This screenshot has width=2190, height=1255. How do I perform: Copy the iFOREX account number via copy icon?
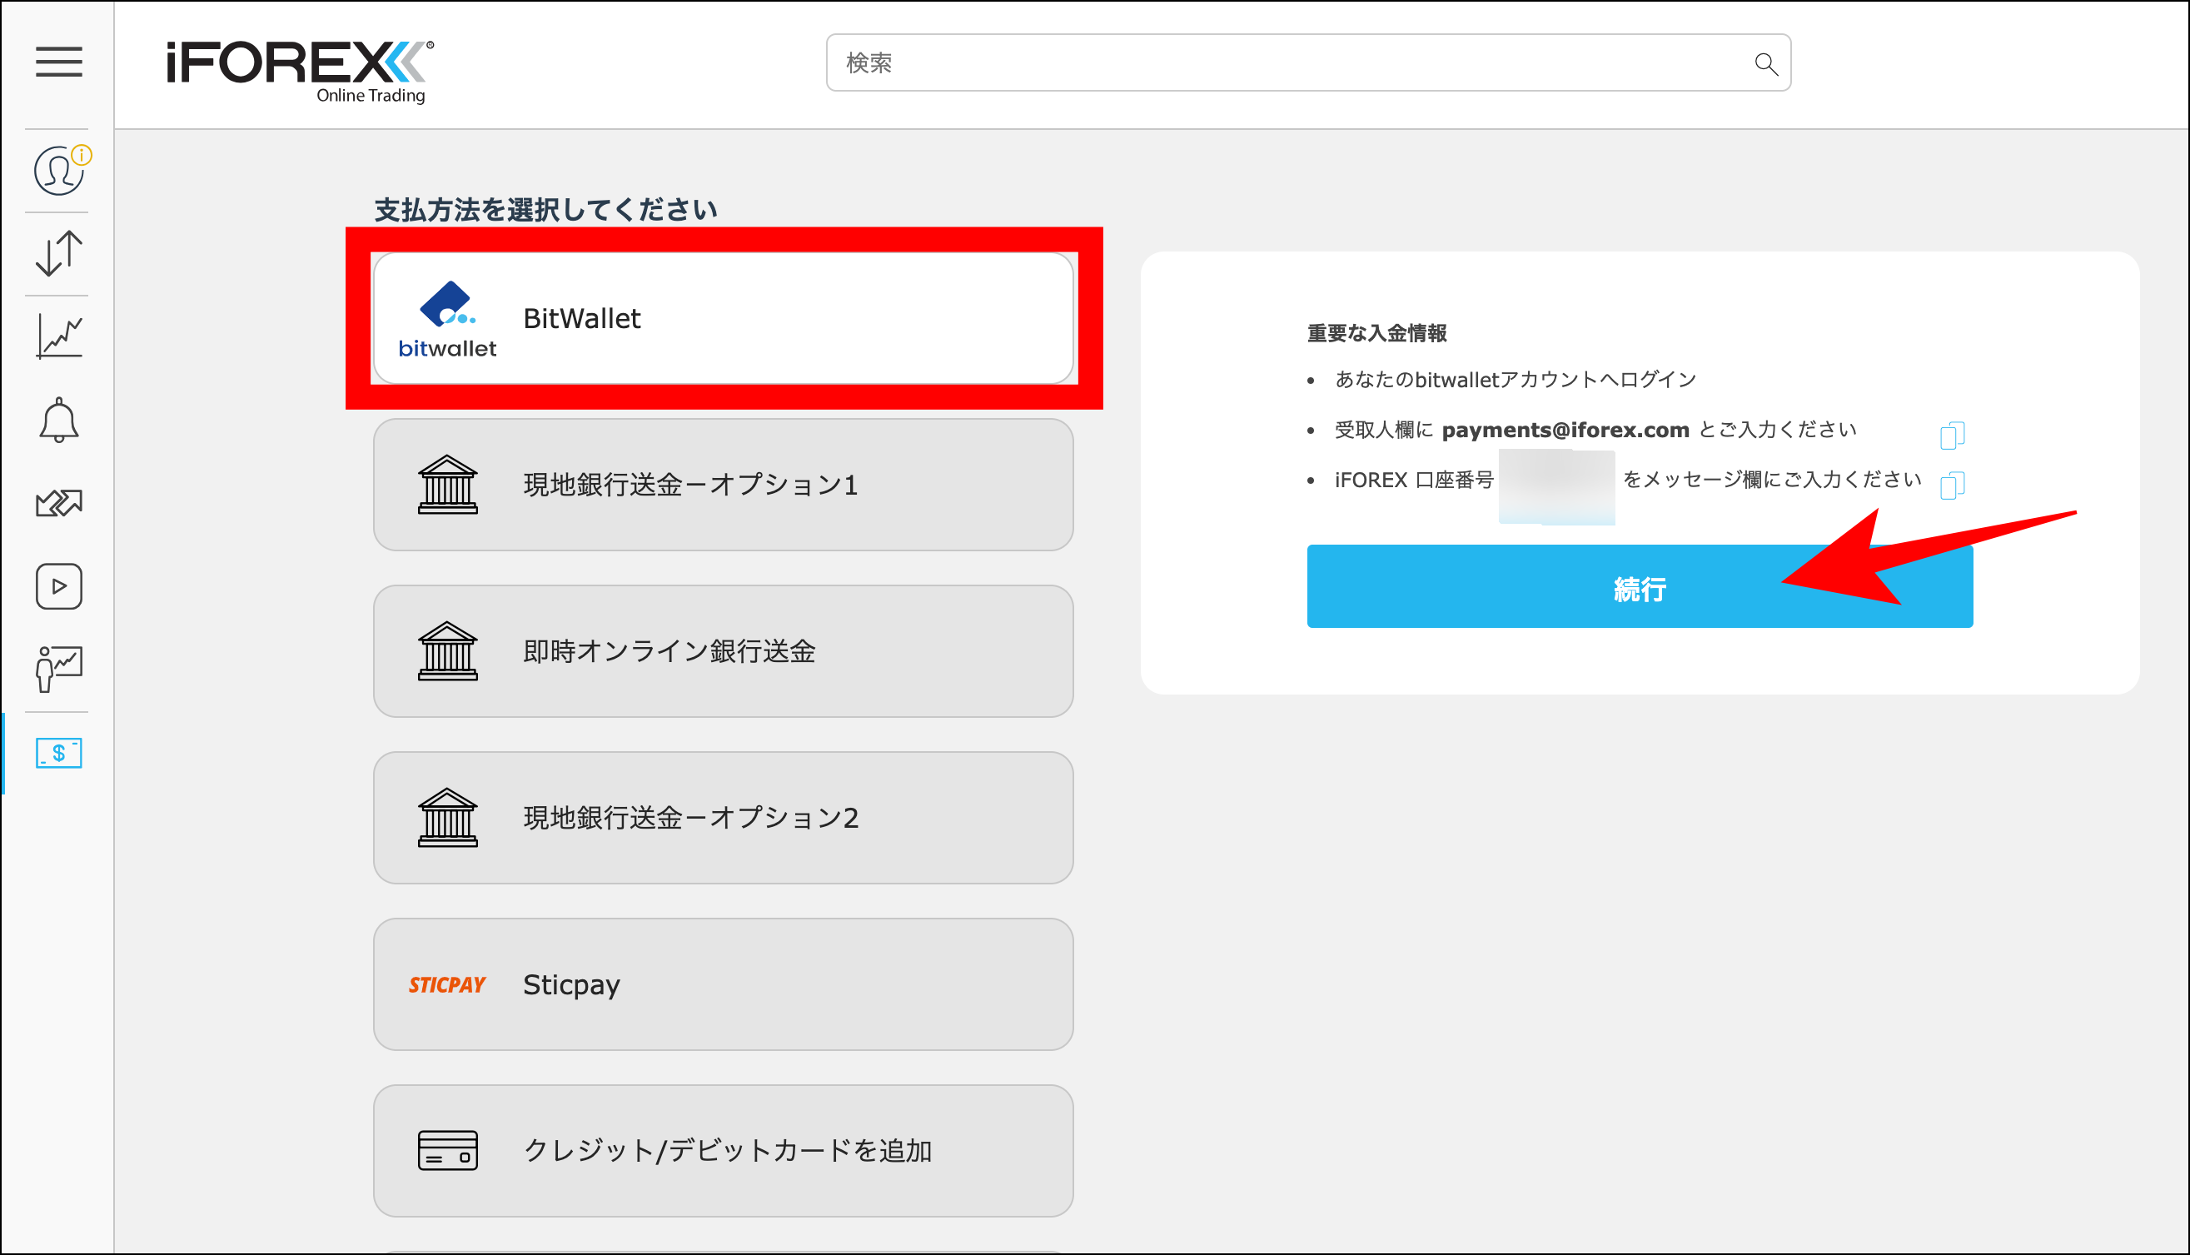click(x=1951, y=486)
